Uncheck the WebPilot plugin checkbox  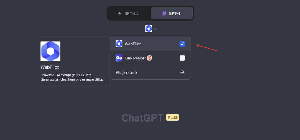[x=182, y=44]
